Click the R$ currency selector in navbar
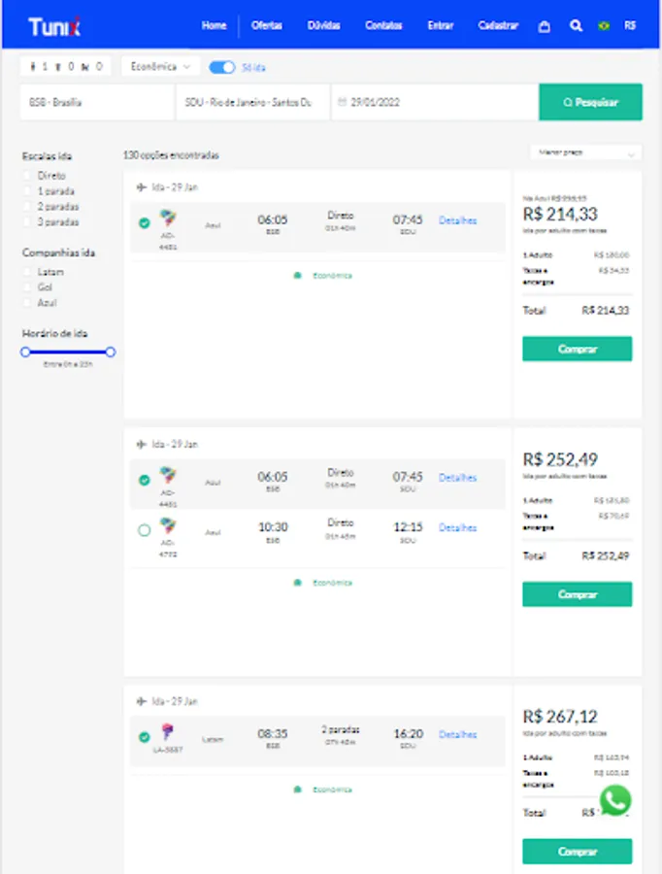Viewport: 662px width, 874px height. coord(631,26)
